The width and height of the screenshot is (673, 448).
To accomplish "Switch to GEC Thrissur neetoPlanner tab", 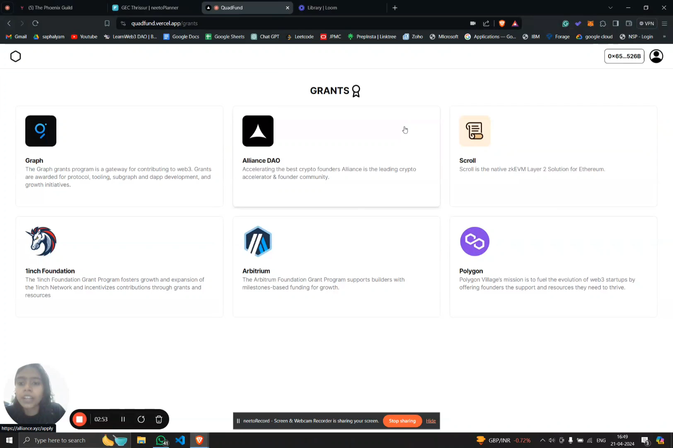I will pos(153,7).
